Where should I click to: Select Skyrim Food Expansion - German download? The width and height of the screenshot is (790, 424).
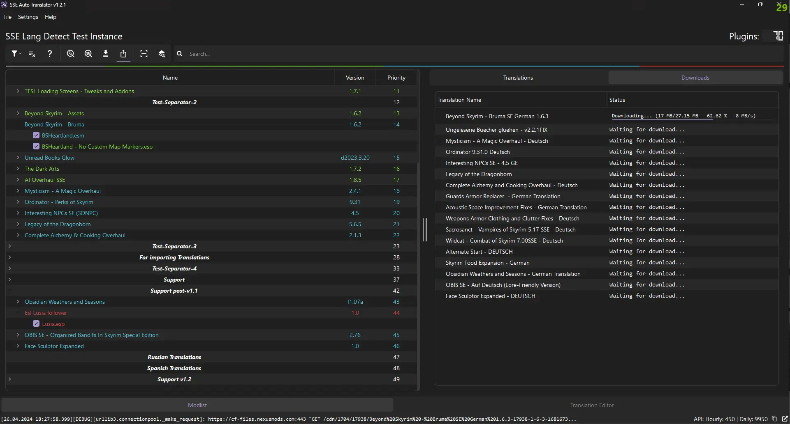coord(607,263)
